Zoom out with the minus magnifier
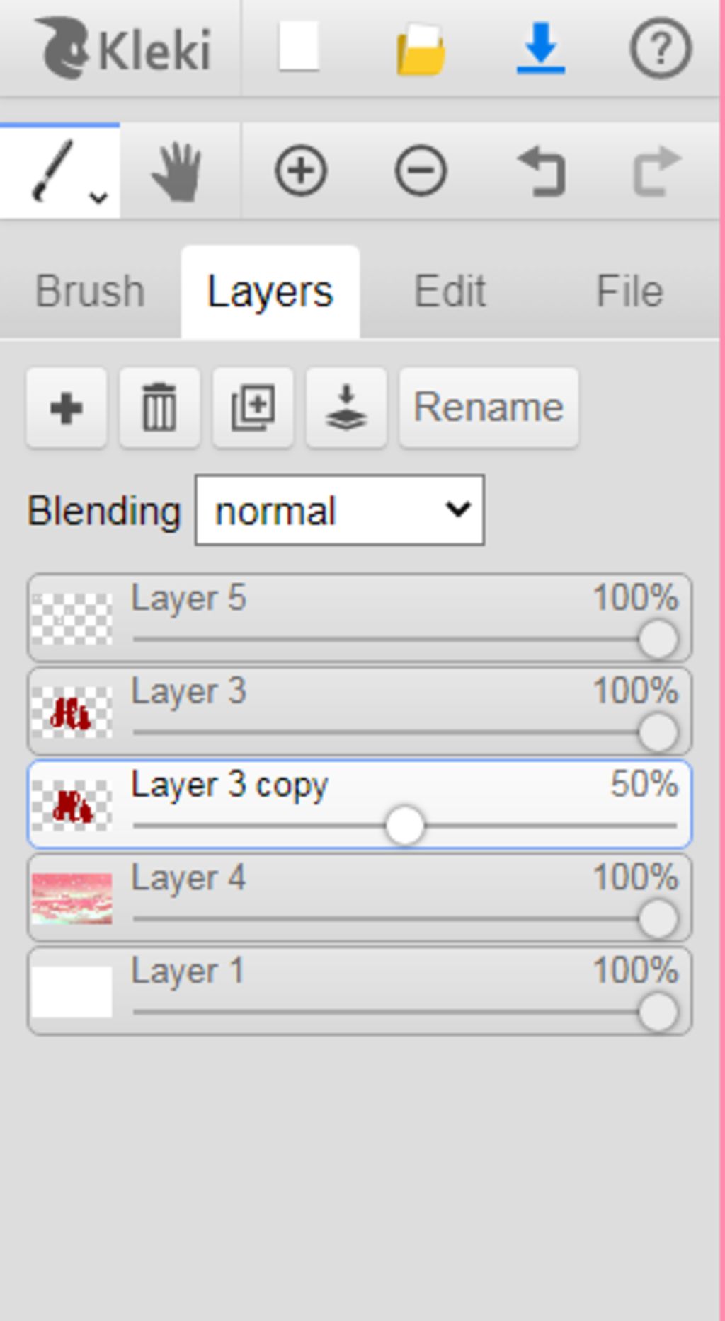 click(421, 171)
